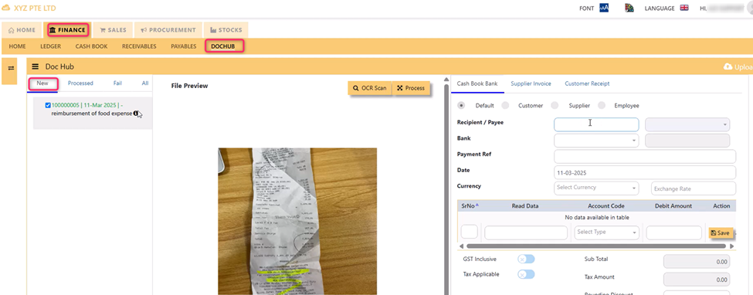Click the font size icon next to FONT

point(604,8)
